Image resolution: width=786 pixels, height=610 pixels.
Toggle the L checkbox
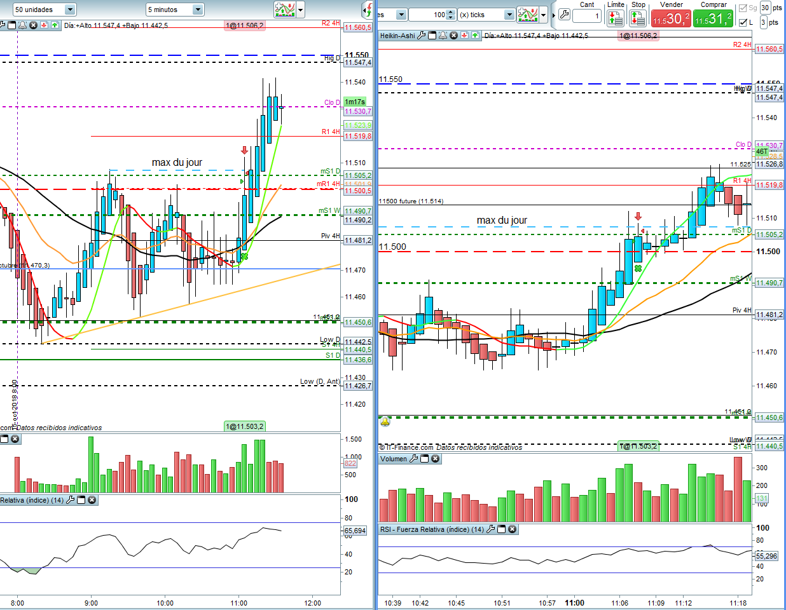[743, 22]
